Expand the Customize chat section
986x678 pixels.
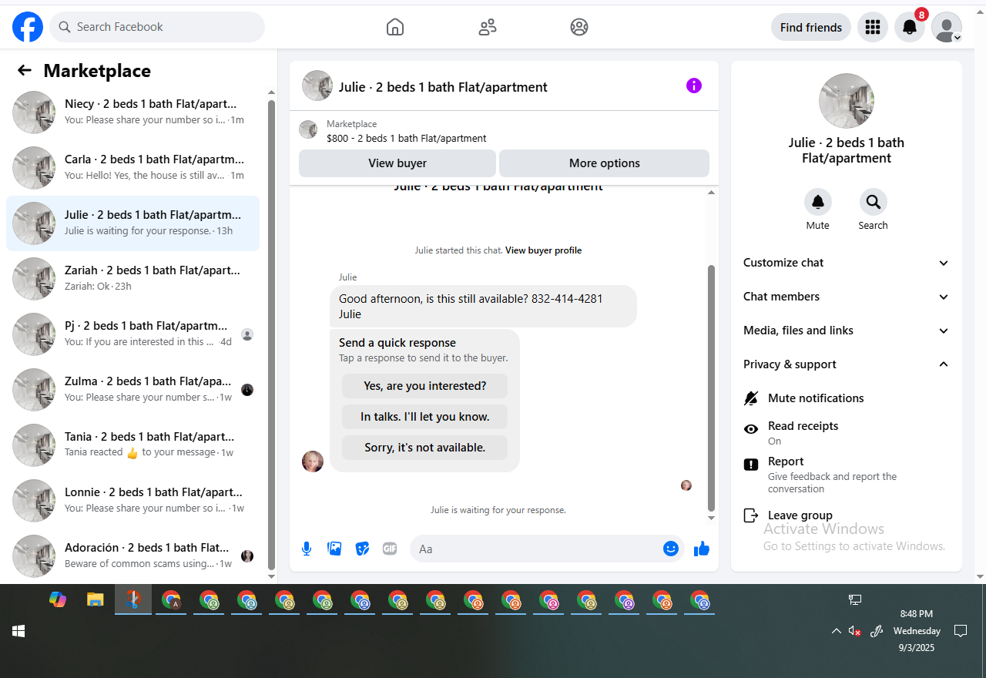tap(847, 263)
